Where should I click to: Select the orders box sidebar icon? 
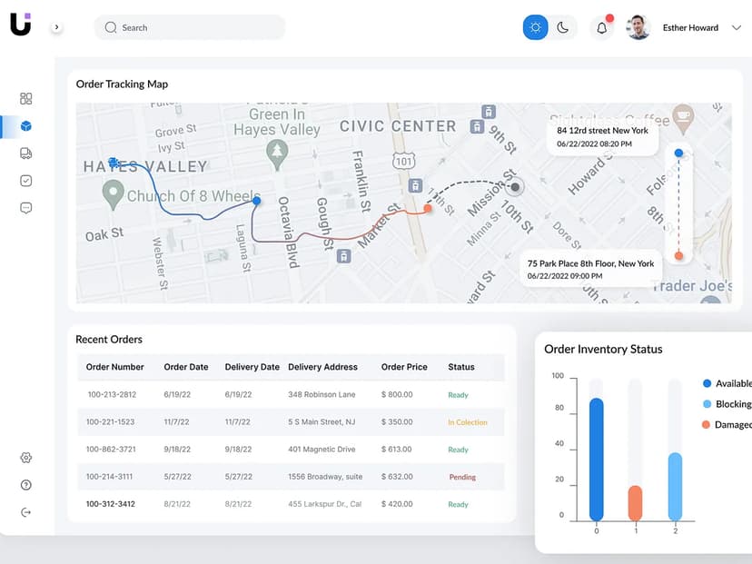[x=26, y=126]
